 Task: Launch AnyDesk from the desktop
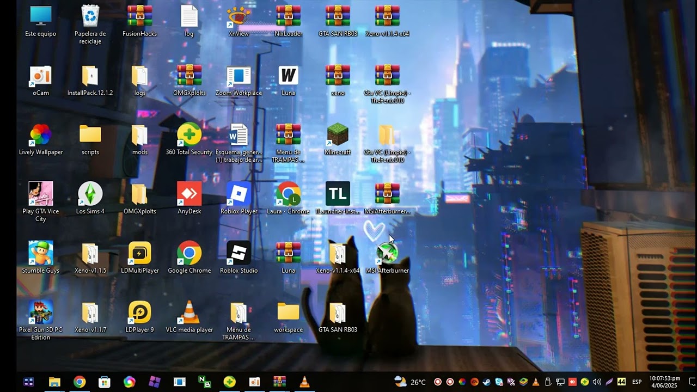coord(189,198)
